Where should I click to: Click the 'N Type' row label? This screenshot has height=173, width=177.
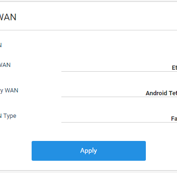(8, 116)
